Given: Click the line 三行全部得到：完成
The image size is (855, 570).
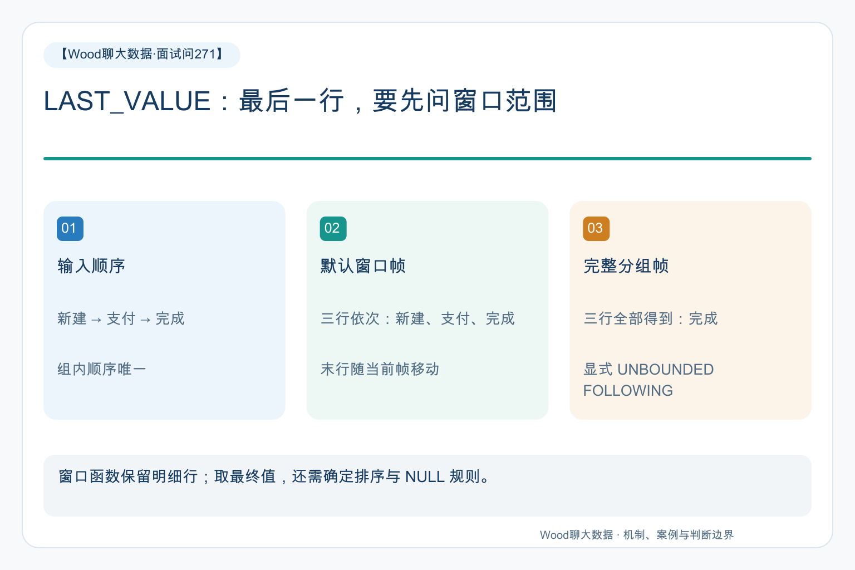Looking at the screenshot, I should (x=650, y=318).
